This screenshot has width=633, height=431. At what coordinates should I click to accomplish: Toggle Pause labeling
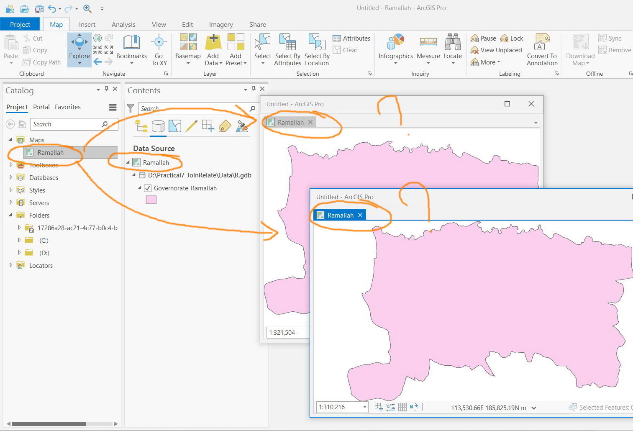483,38
